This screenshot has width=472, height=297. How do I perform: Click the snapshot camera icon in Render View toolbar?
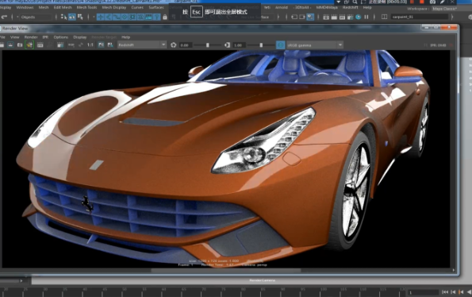20,45
